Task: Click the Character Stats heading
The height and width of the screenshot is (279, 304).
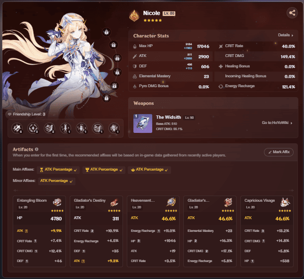Action: pyautogui.click(x=151, y=36)
